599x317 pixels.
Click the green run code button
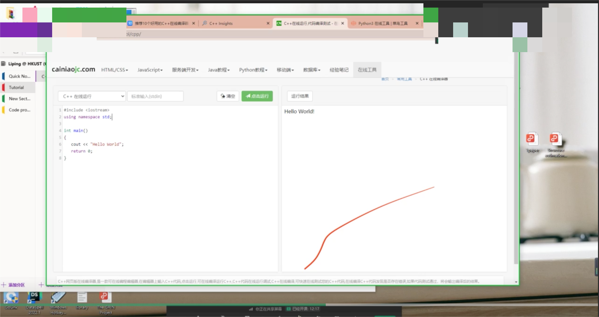point(257,96)
